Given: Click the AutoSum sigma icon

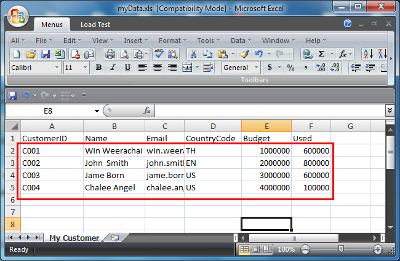Looking at the screenshot, I should pyautogui.click(x=321, y=54).
